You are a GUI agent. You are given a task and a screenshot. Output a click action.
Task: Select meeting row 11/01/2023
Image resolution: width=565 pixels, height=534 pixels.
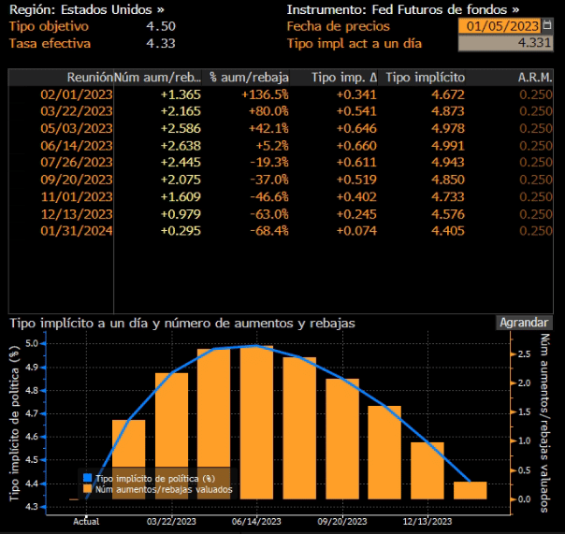[281, 197]
